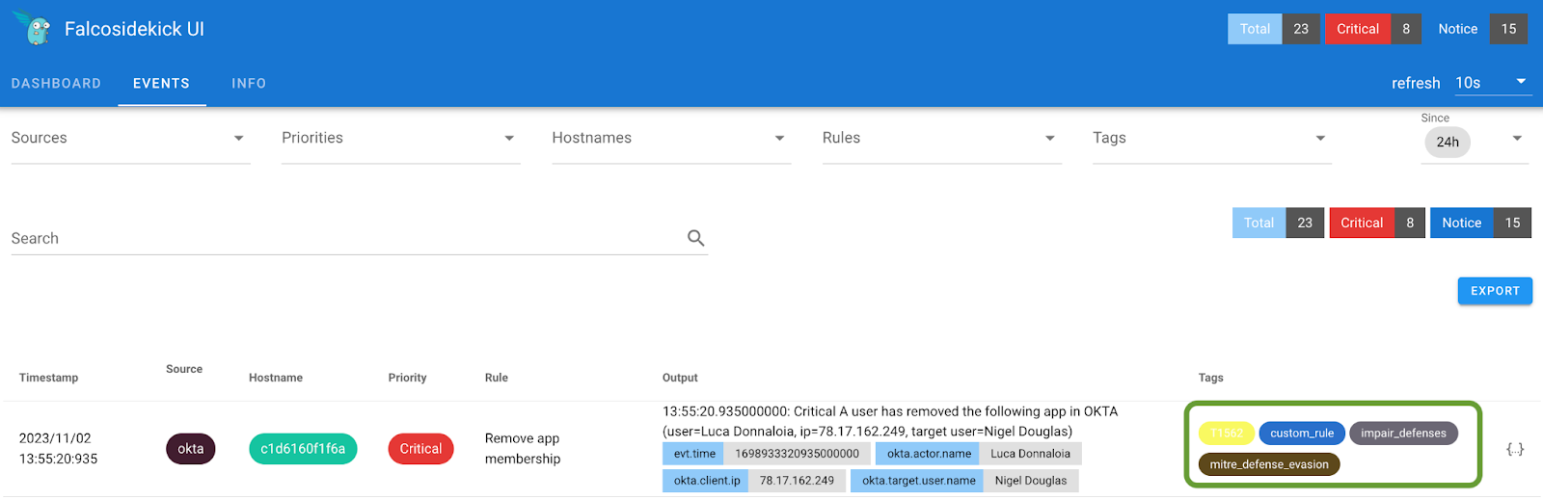Open the Info tab
The height and width of the screenshot is (500, 1543).
coord(249,84)
